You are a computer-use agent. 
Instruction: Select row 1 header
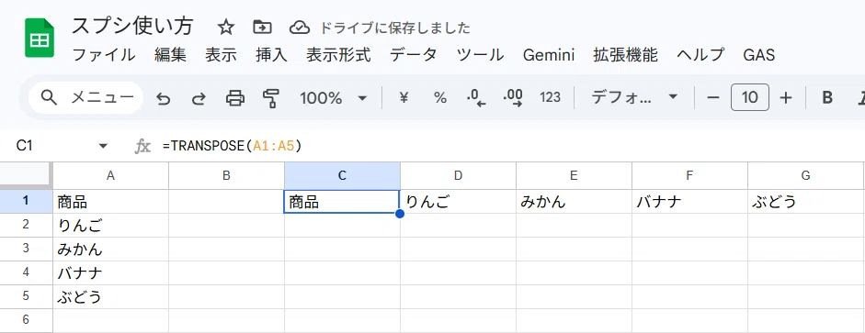pyautogui.click(x=26, y=202)
